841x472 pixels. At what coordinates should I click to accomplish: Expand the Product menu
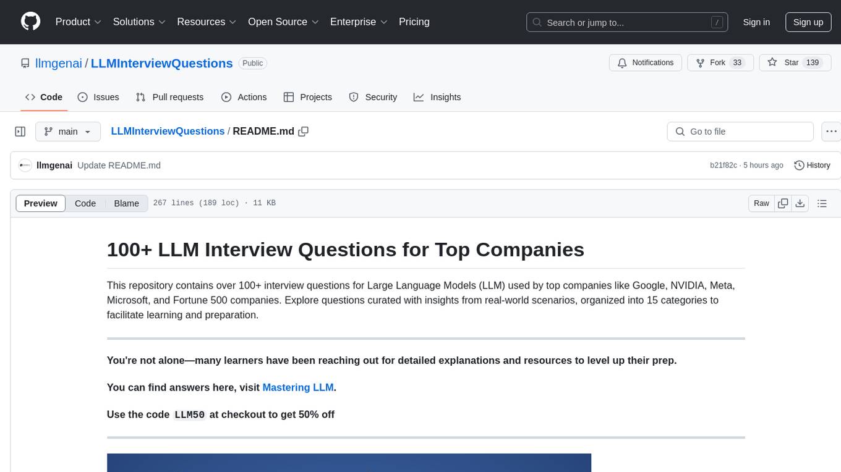[x=79, y=22]
